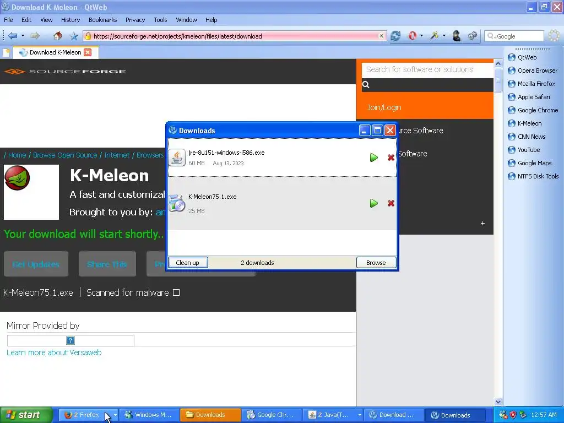Remove the jre-8u151 download entry
The width and height of the screenshot is (564, 423).
pos(391,158)
